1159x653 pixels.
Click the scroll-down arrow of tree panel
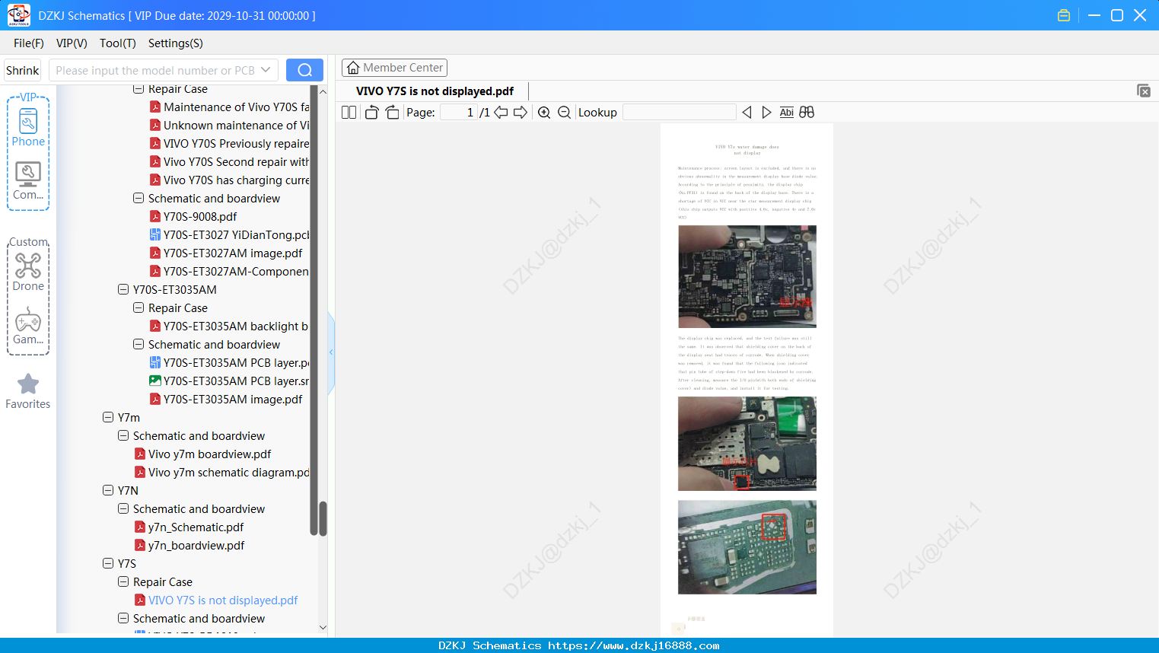[323, 628]
